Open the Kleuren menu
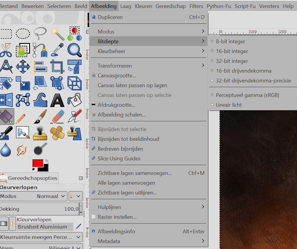 [x=143, y=6]
